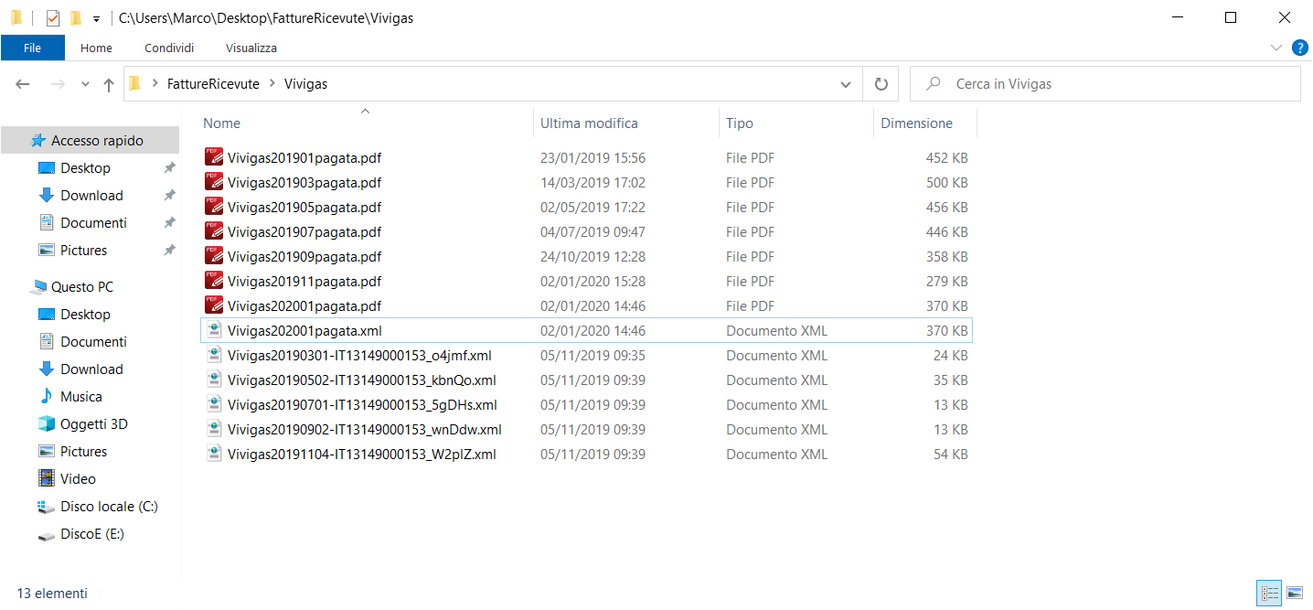
Task: Open the Condividi ribbon tab
Action: pyautogui.click(x=169, y=48)
